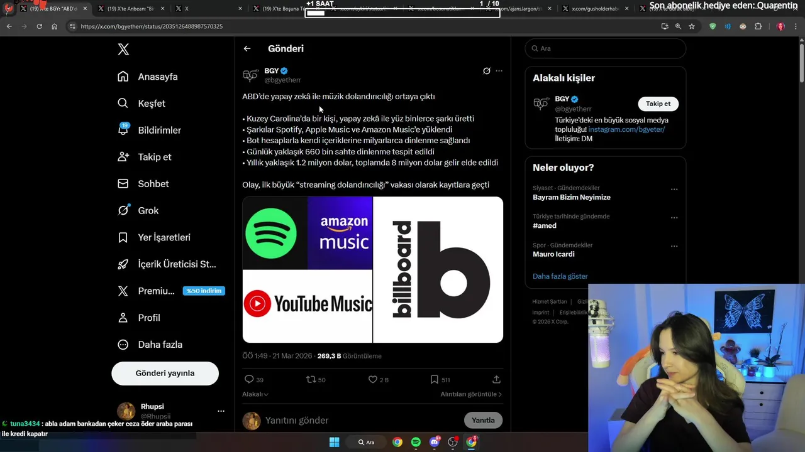
Task: Open Daha fazla menu
Action: pyautogui.click(x=150, y=345)
